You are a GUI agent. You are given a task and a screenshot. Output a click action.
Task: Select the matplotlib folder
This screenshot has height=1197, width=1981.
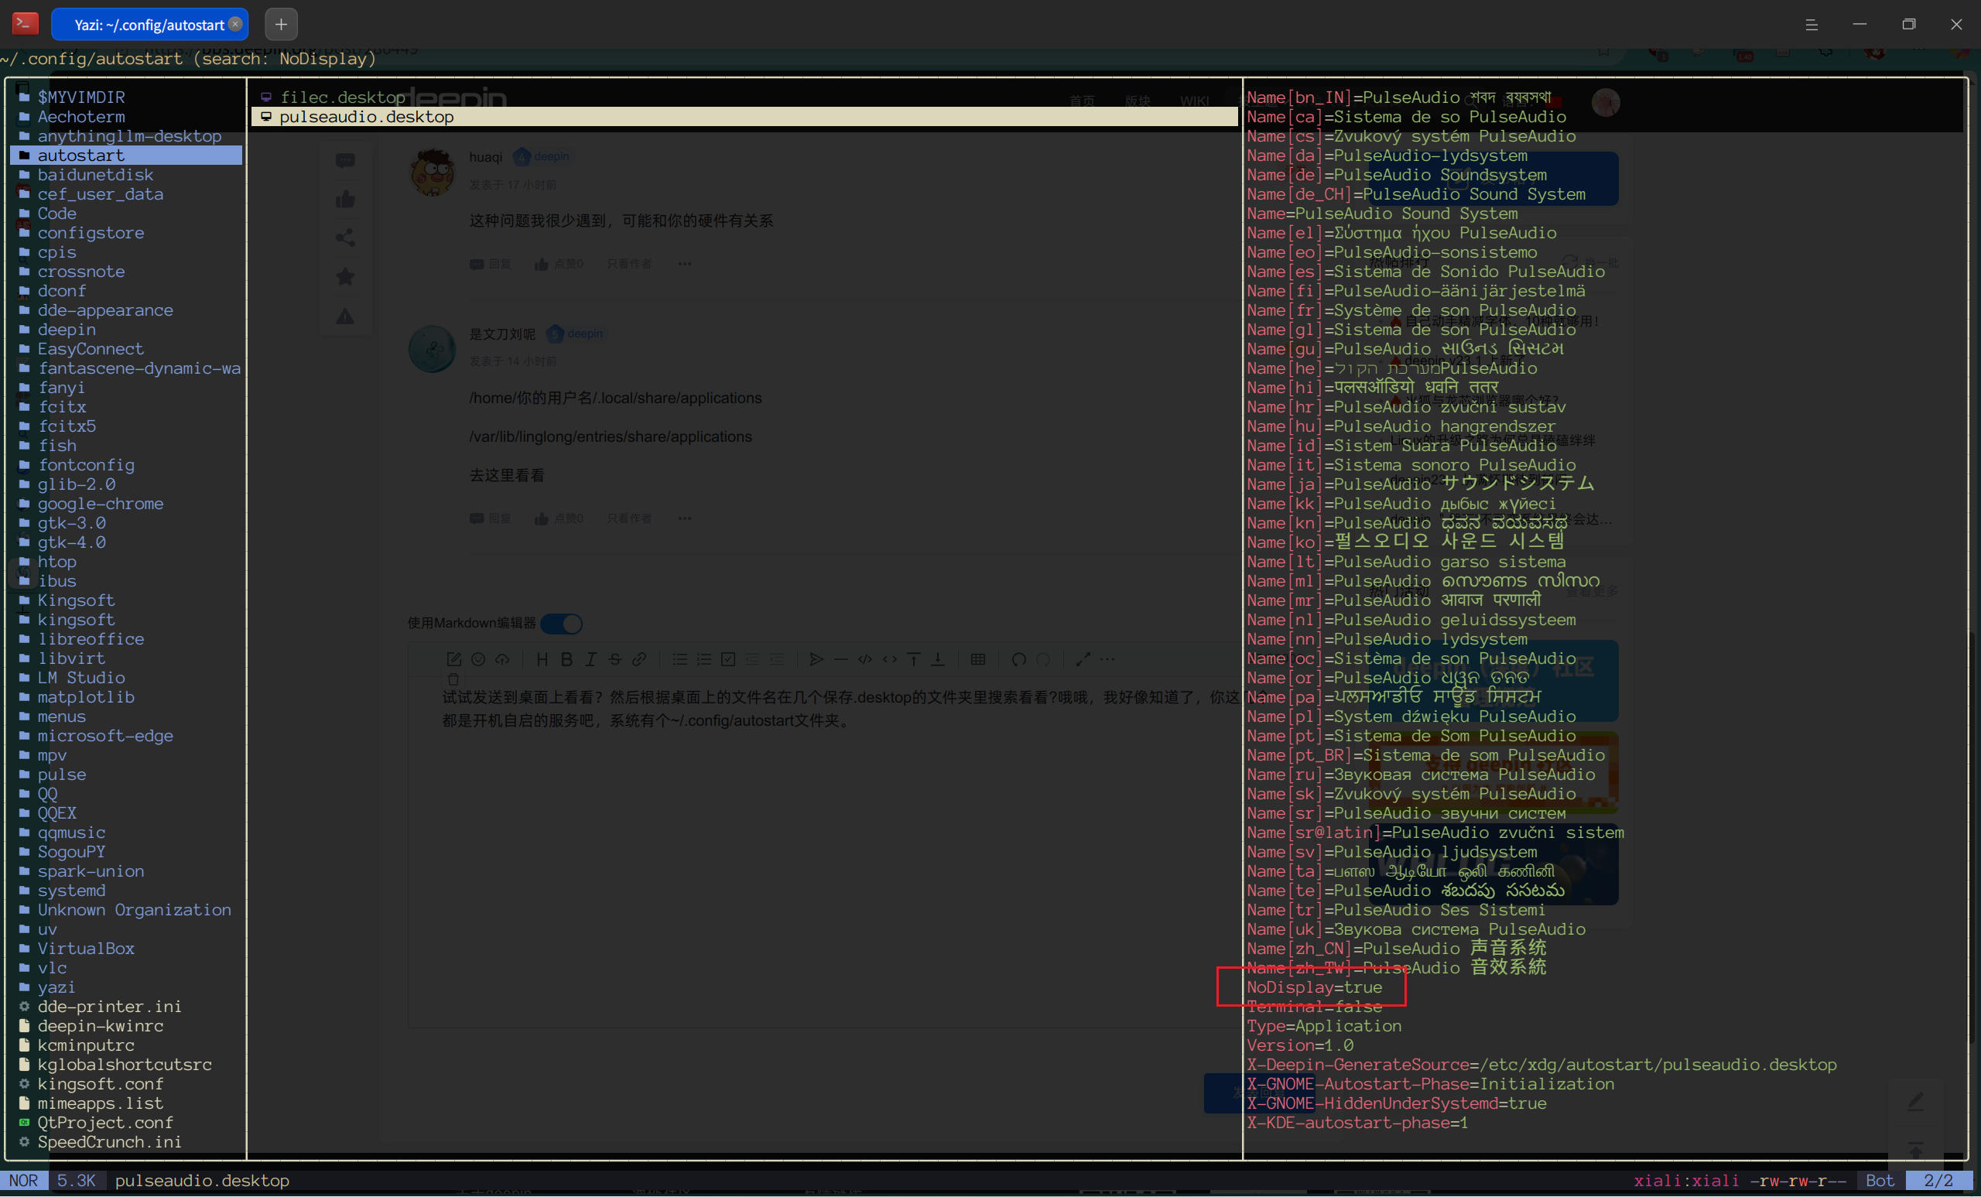pyautogui.click(x=126, y=697)
